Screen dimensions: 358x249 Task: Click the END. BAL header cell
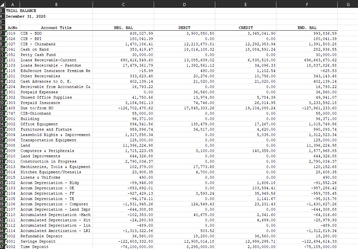tap(307, 28)
